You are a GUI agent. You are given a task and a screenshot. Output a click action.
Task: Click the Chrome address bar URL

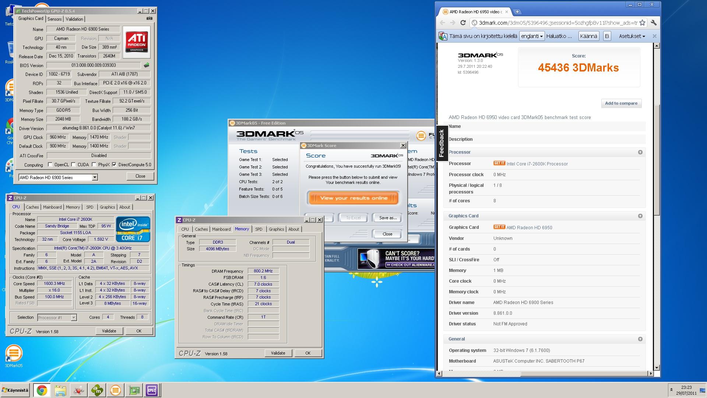[558, 23]
